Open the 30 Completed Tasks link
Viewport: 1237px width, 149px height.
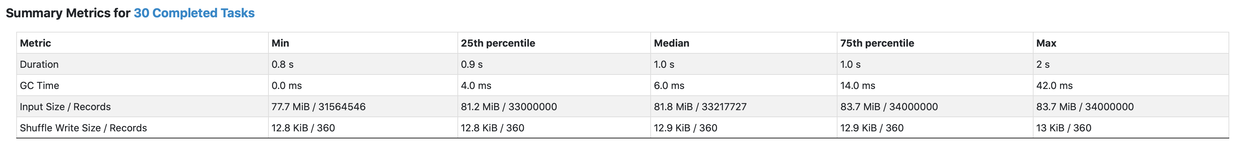click(194, 13)
